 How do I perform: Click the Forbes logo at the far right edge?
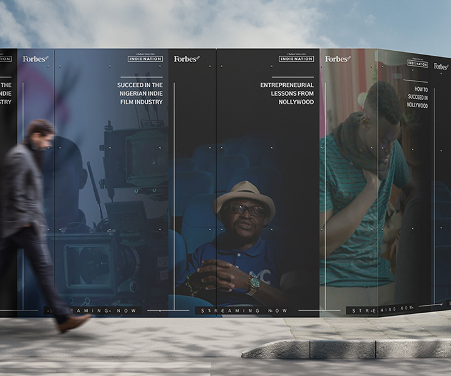tap(441, 66)
